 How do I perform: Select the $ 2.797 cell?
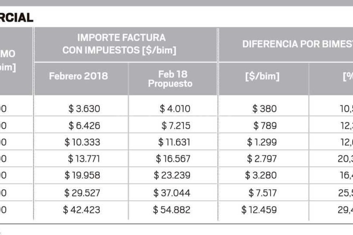tap(262, 159)
